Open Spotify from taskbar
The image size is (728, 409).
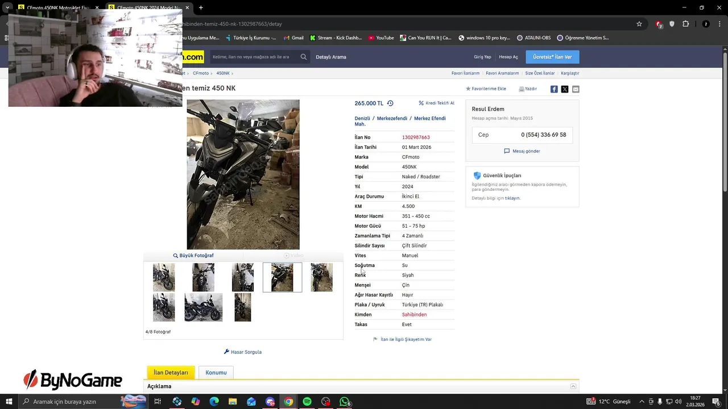point(307,402)
